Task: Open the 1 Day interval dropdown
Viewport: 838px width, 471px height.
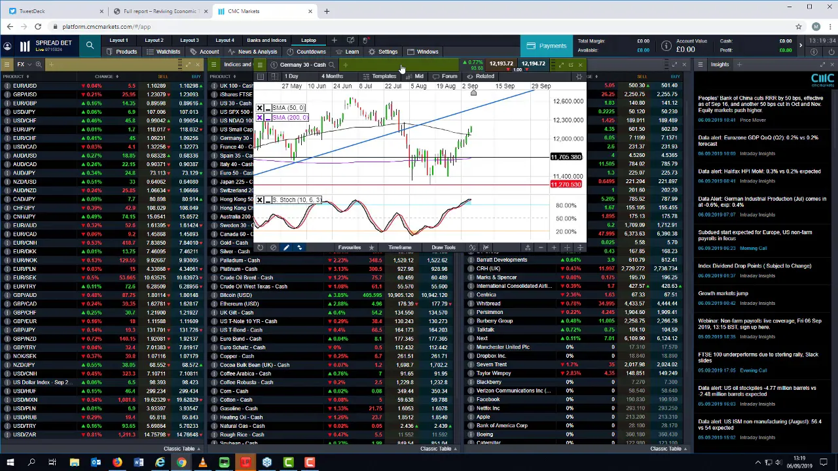Action: click(x=291, y=77)
